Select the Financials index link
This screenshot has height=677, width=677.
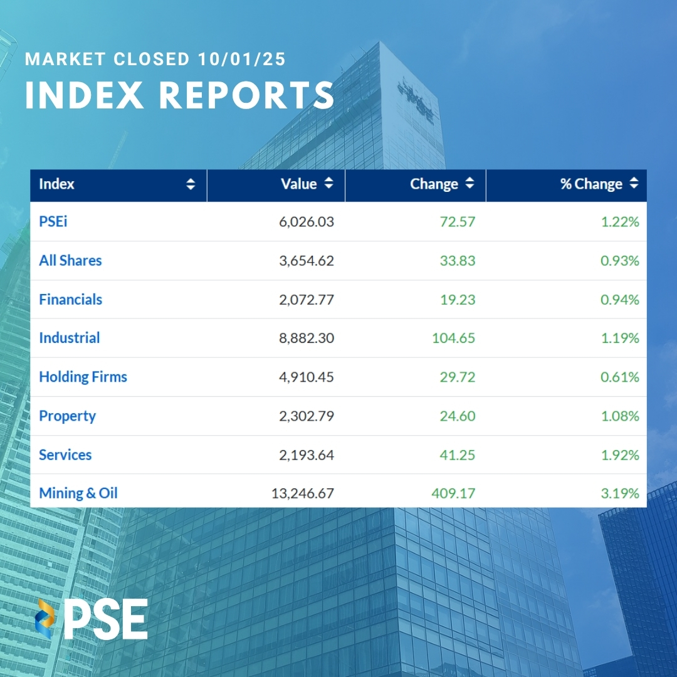[x=70, y=299]
